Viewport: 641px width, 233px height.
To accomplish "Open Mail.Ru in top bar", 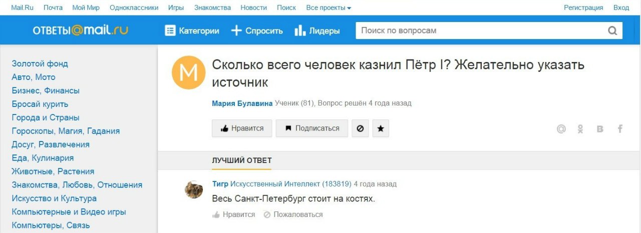I will tap(22, 7).
